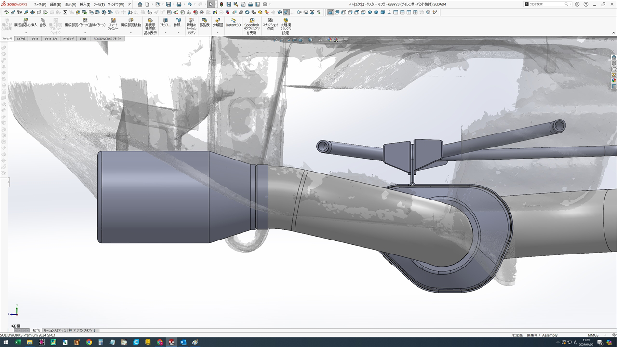617x347 pixels.
Task: Expand dropdown under 構成部品パターン
Action: (x=85, y=33)
